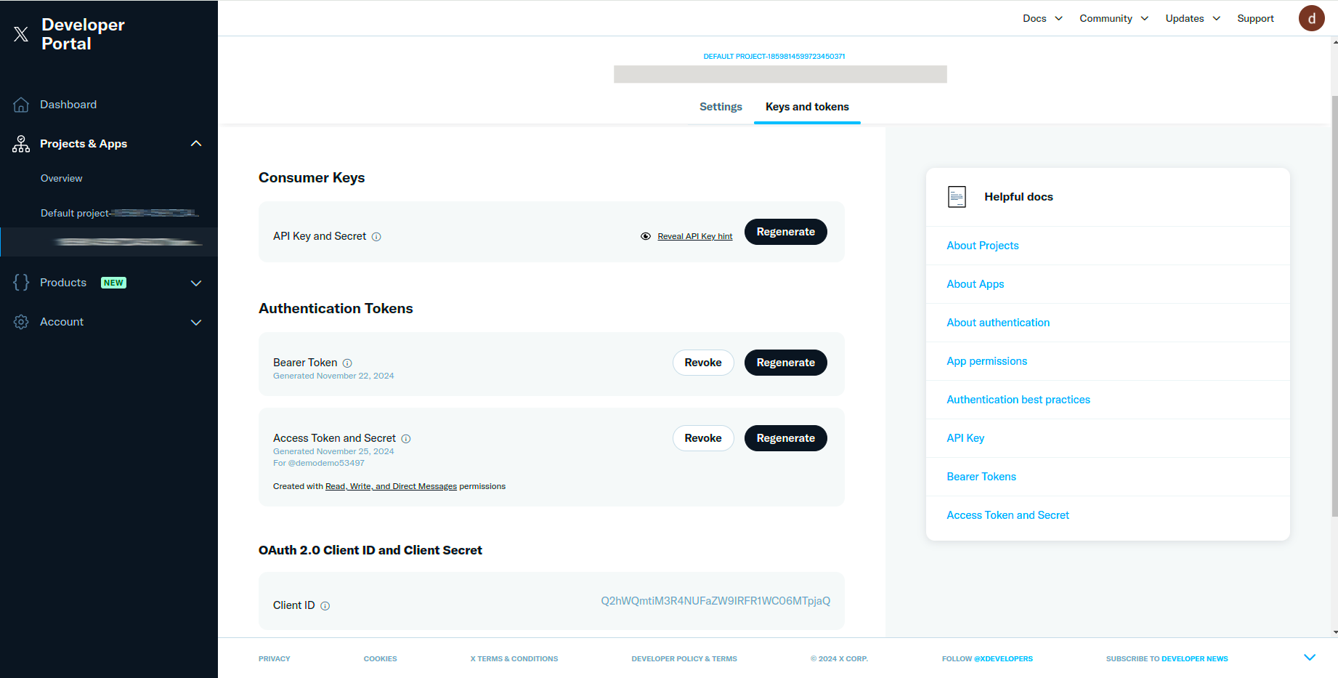
Task: Click the For @demodemo53497 text
Action: pos(319,463)
